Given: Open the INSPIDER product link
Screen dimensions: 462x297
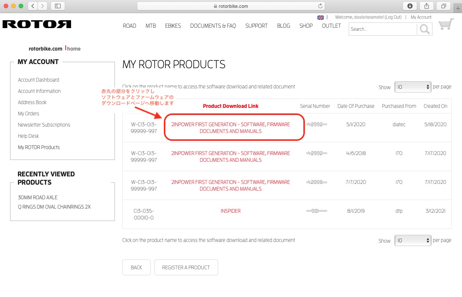Looking at the screenshot, I should 230,211.
